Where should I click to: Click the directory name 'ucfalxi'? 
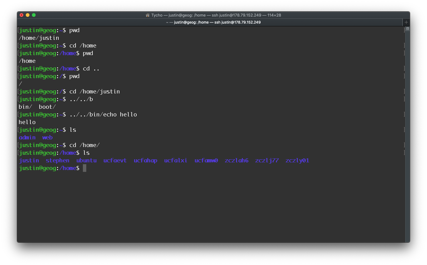[x=176, y=161]
